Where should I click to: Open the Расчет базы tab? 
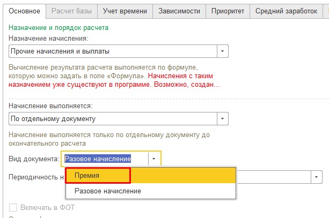(71, 11)
